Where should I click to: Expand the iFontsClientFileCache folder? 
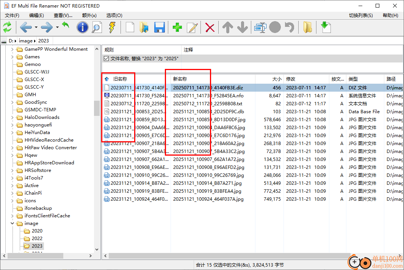(x=12, y=216)
